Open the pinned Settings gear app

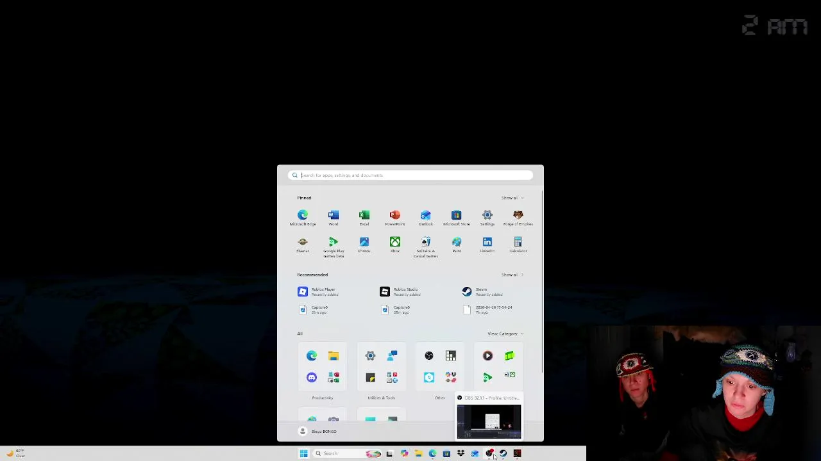[x=487, y=217]
